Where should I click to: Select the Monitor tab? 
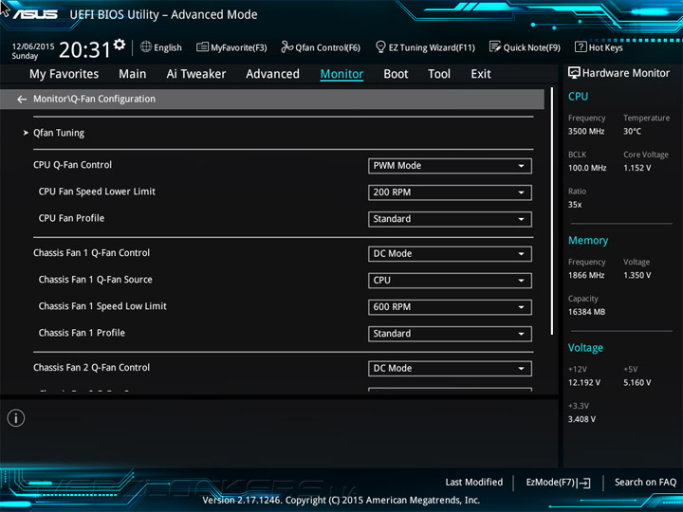[341, 74]
